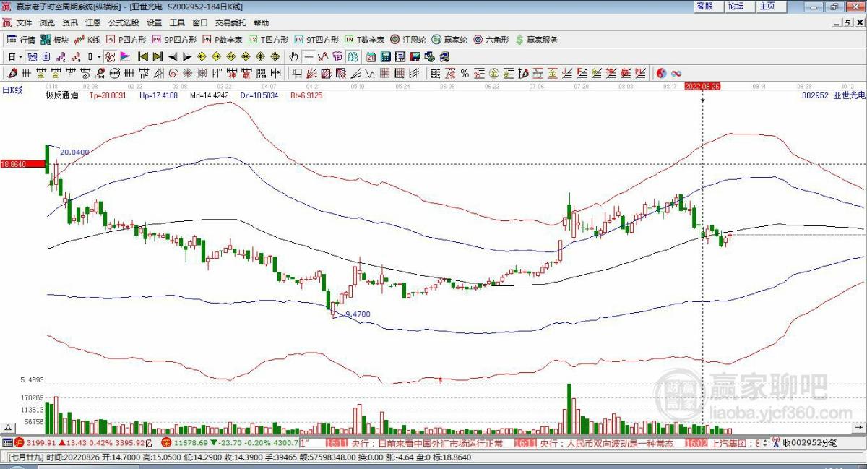Open the 9T四方形 tool
Screen dimensions: 867x469
(316, 39)
